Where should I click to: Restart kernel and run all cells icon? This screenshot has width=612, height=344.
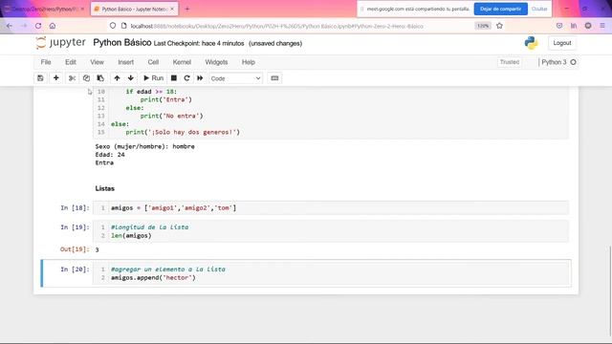pyautogui.click(x=200, y=78)
